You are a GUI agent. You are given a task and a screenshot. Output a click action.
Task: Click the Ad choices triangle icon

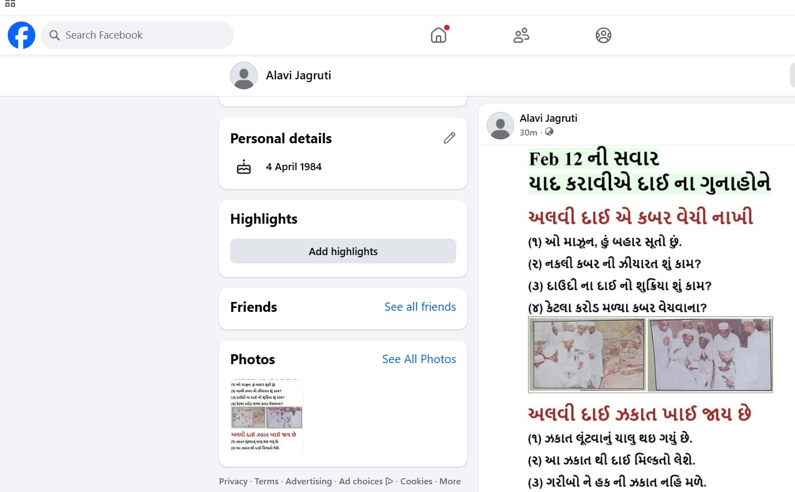click(x=390, y=482)
